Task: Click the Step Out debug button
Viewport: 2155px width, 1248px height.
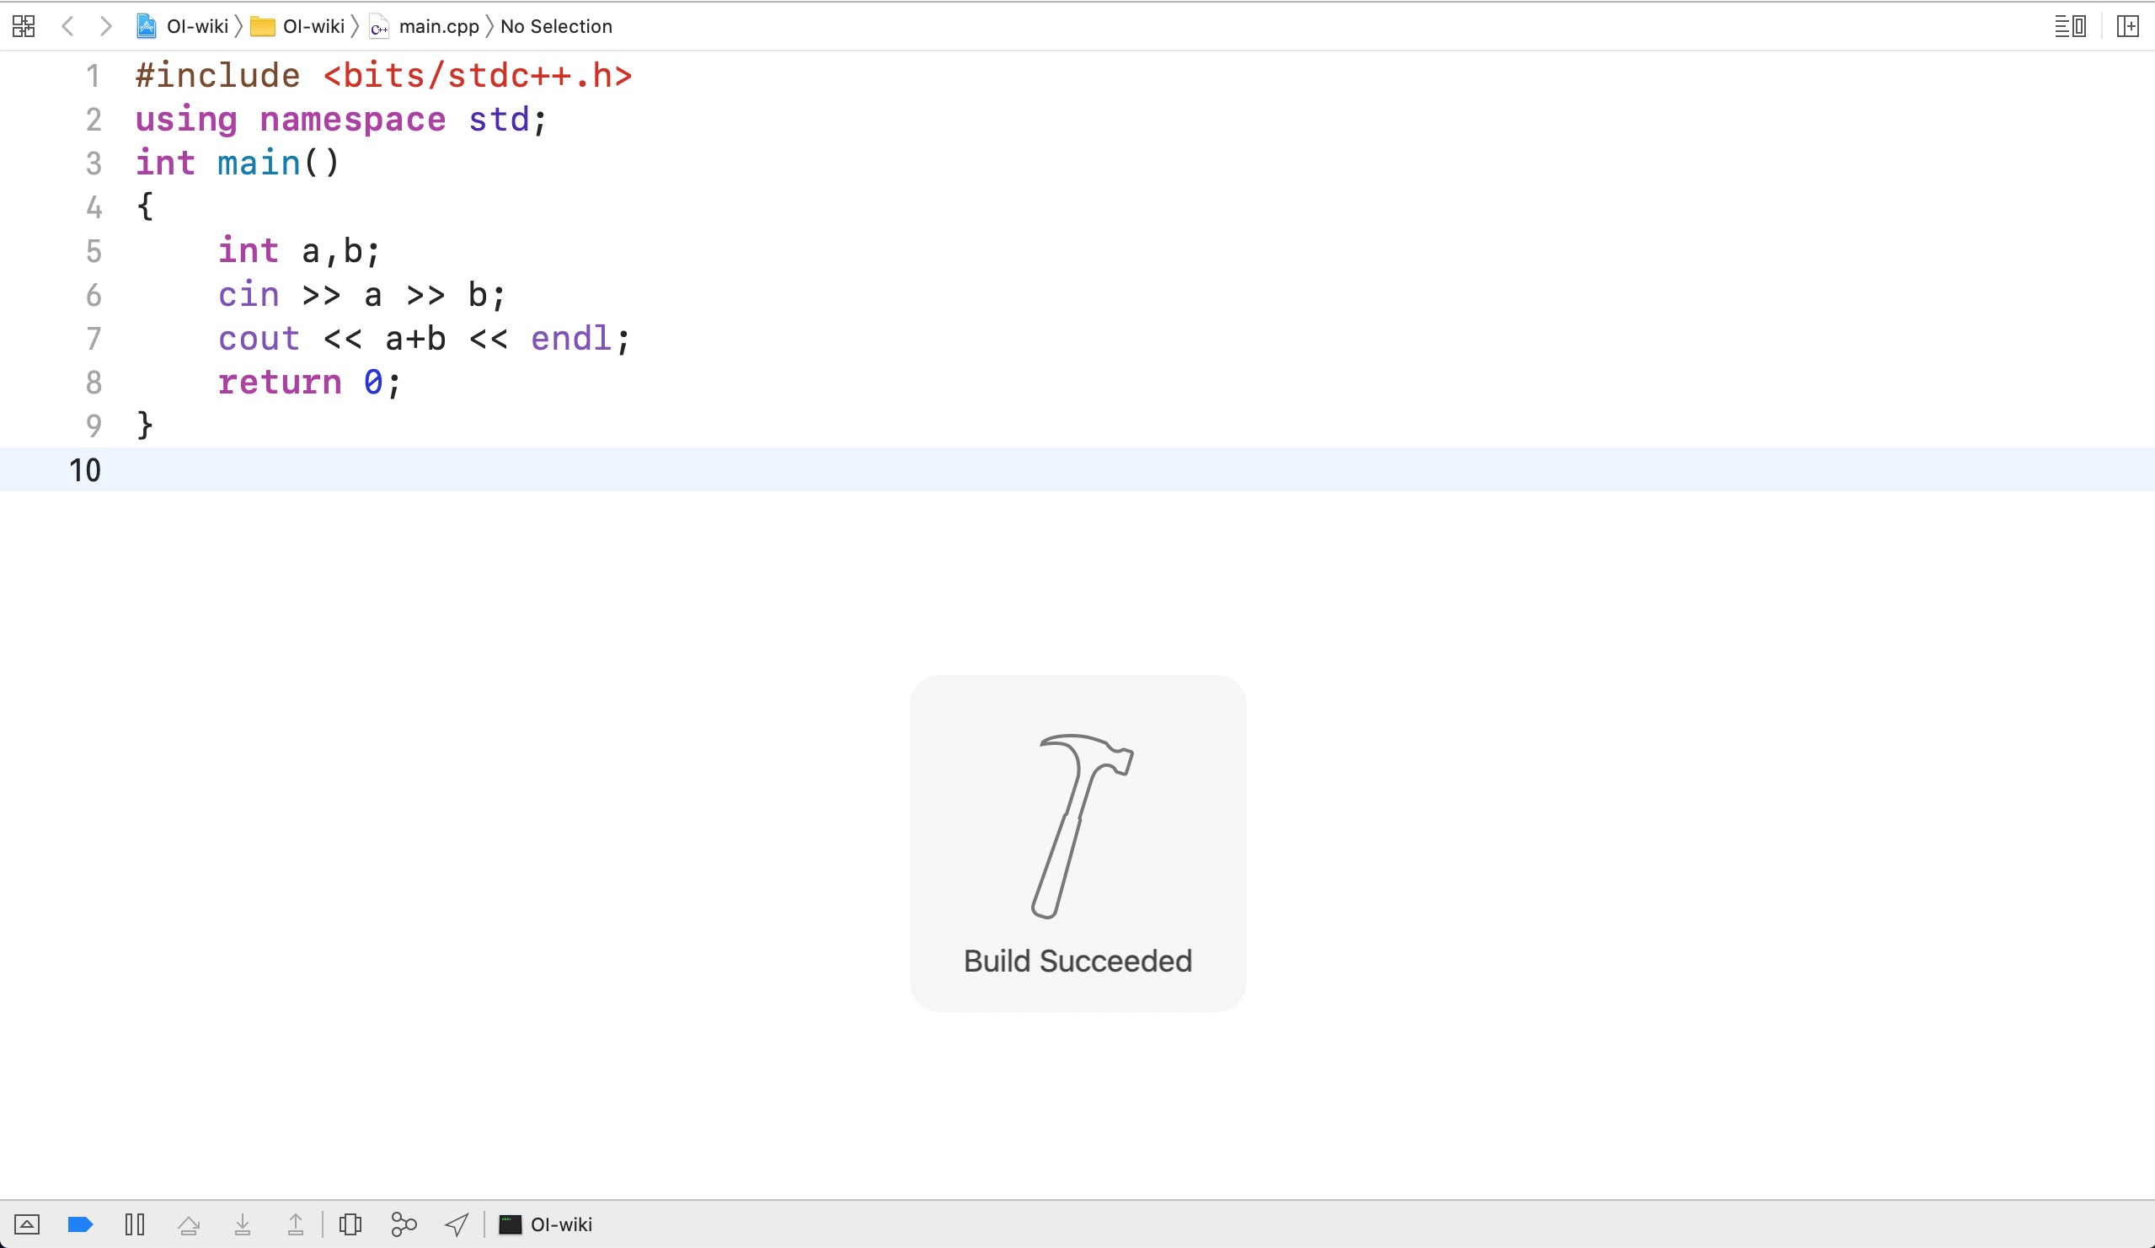Action: (x=295, y=1224)
